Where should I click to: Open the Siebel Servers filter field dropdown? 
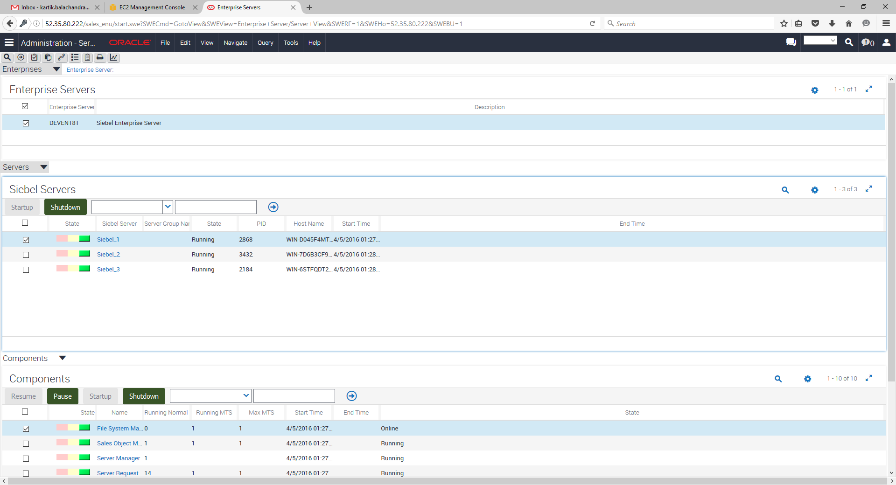click(168, 207)
